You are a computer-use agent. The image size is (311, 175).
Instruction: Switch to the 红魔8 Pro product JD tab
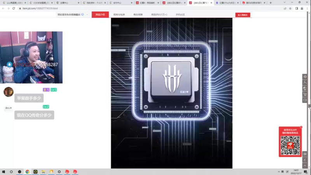(x=173, y=3)
